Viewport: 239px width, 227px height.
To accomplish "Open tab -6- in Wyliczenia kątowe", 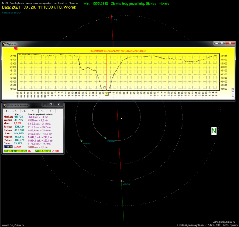I will [x=50, y=111].
